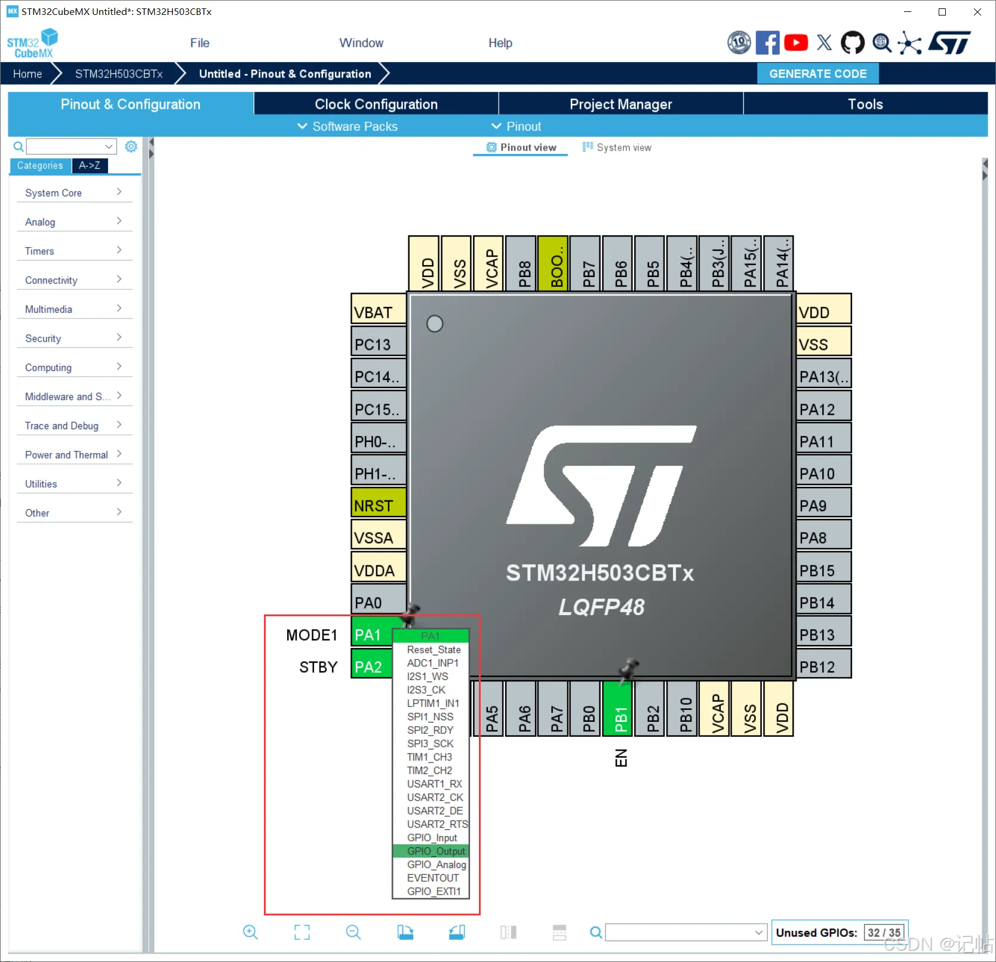Screen dimensions: 996x962
Task: Click the X (Twitter) icon
Action: (824, 42)
